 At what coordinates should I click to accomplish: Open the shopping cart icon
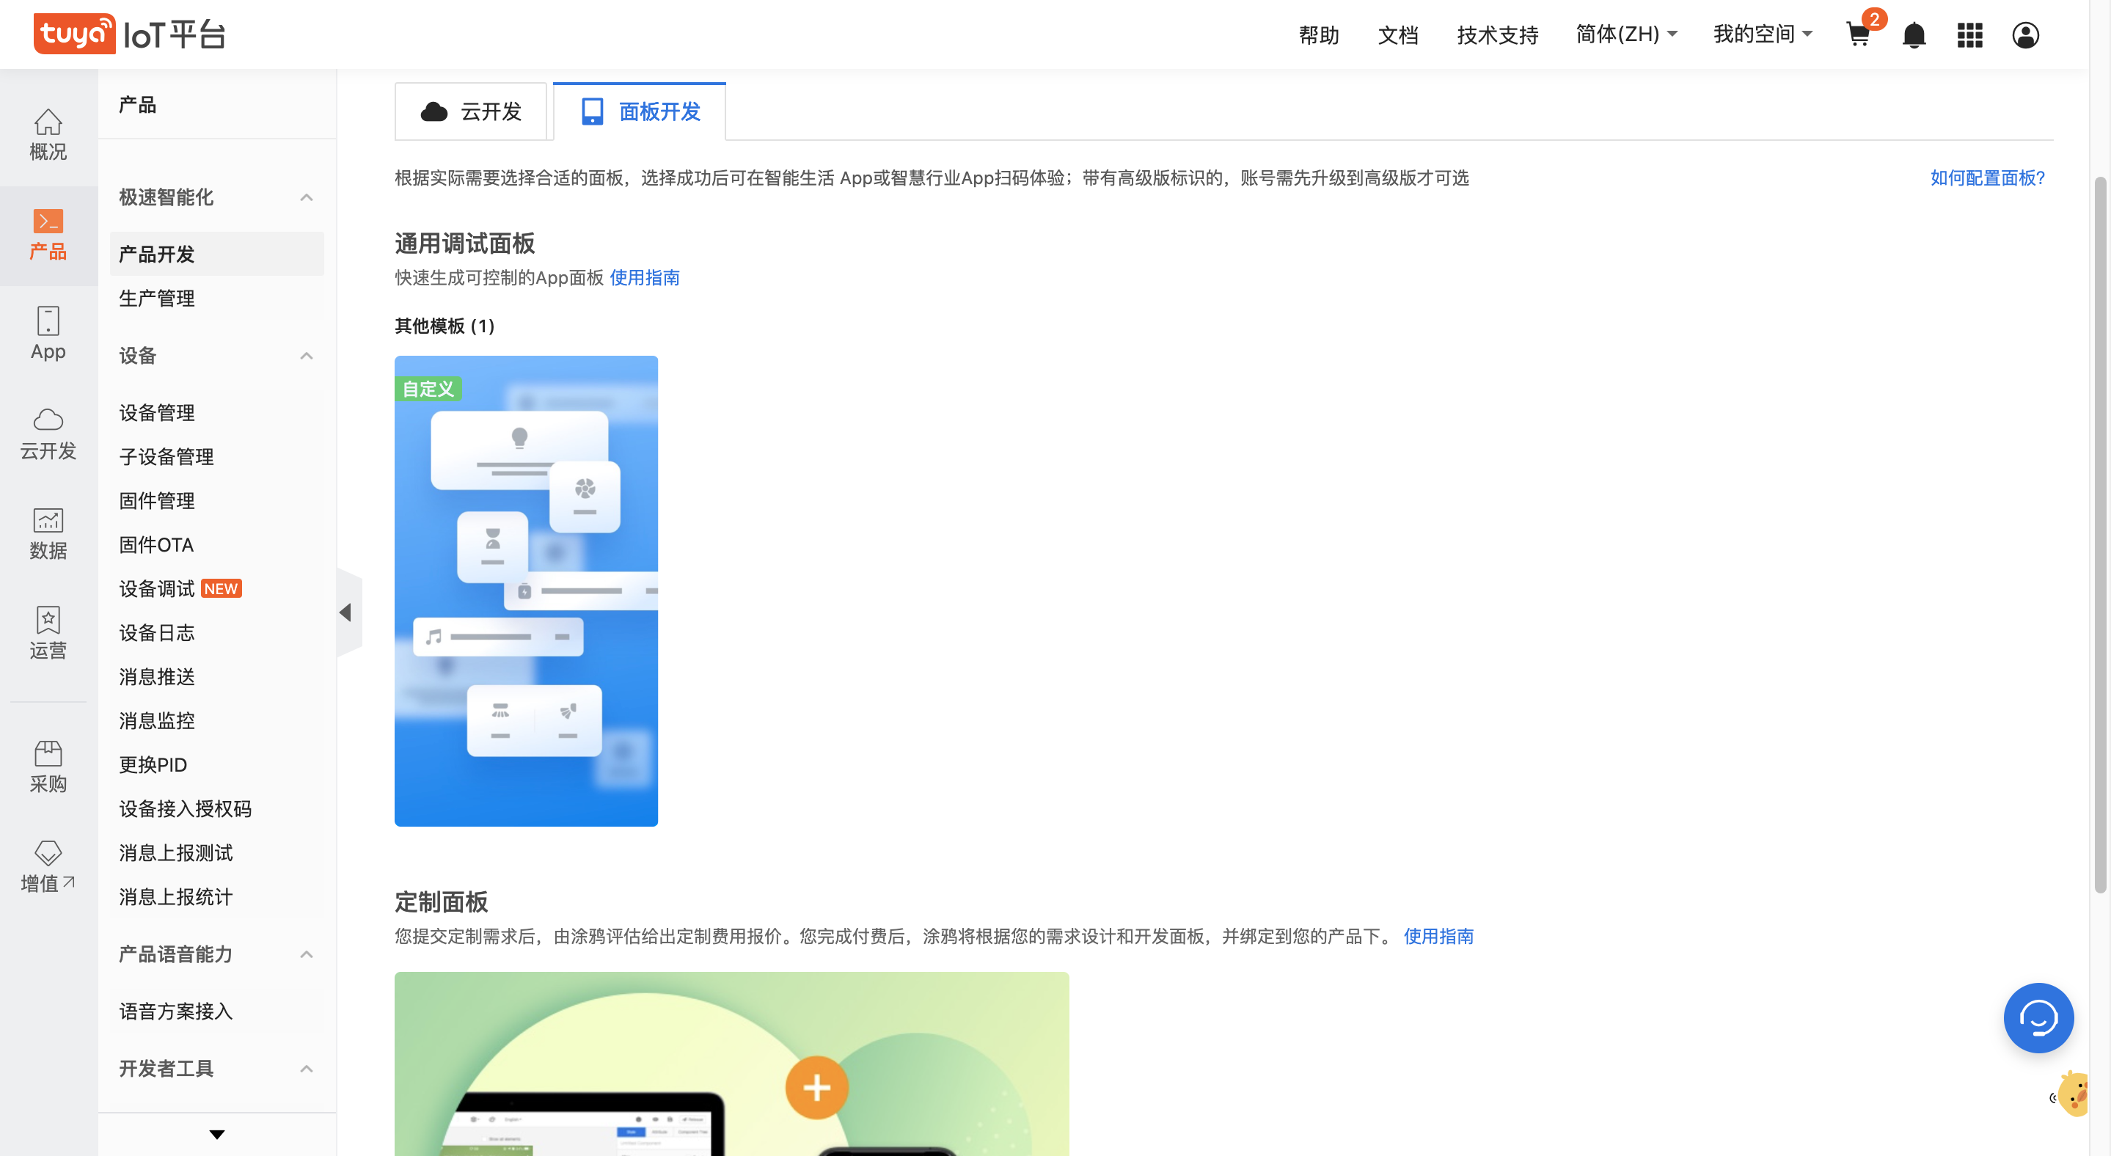click(x=1858, y=34)
